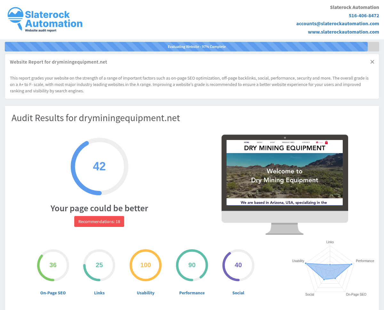Click the Links label on radar chart
This screenshot has width=384, height=310.
(x=330, y=242)
